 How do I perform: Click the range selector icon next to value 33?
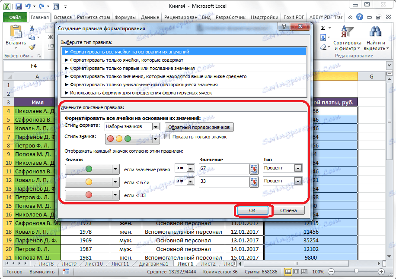point(254,182)
